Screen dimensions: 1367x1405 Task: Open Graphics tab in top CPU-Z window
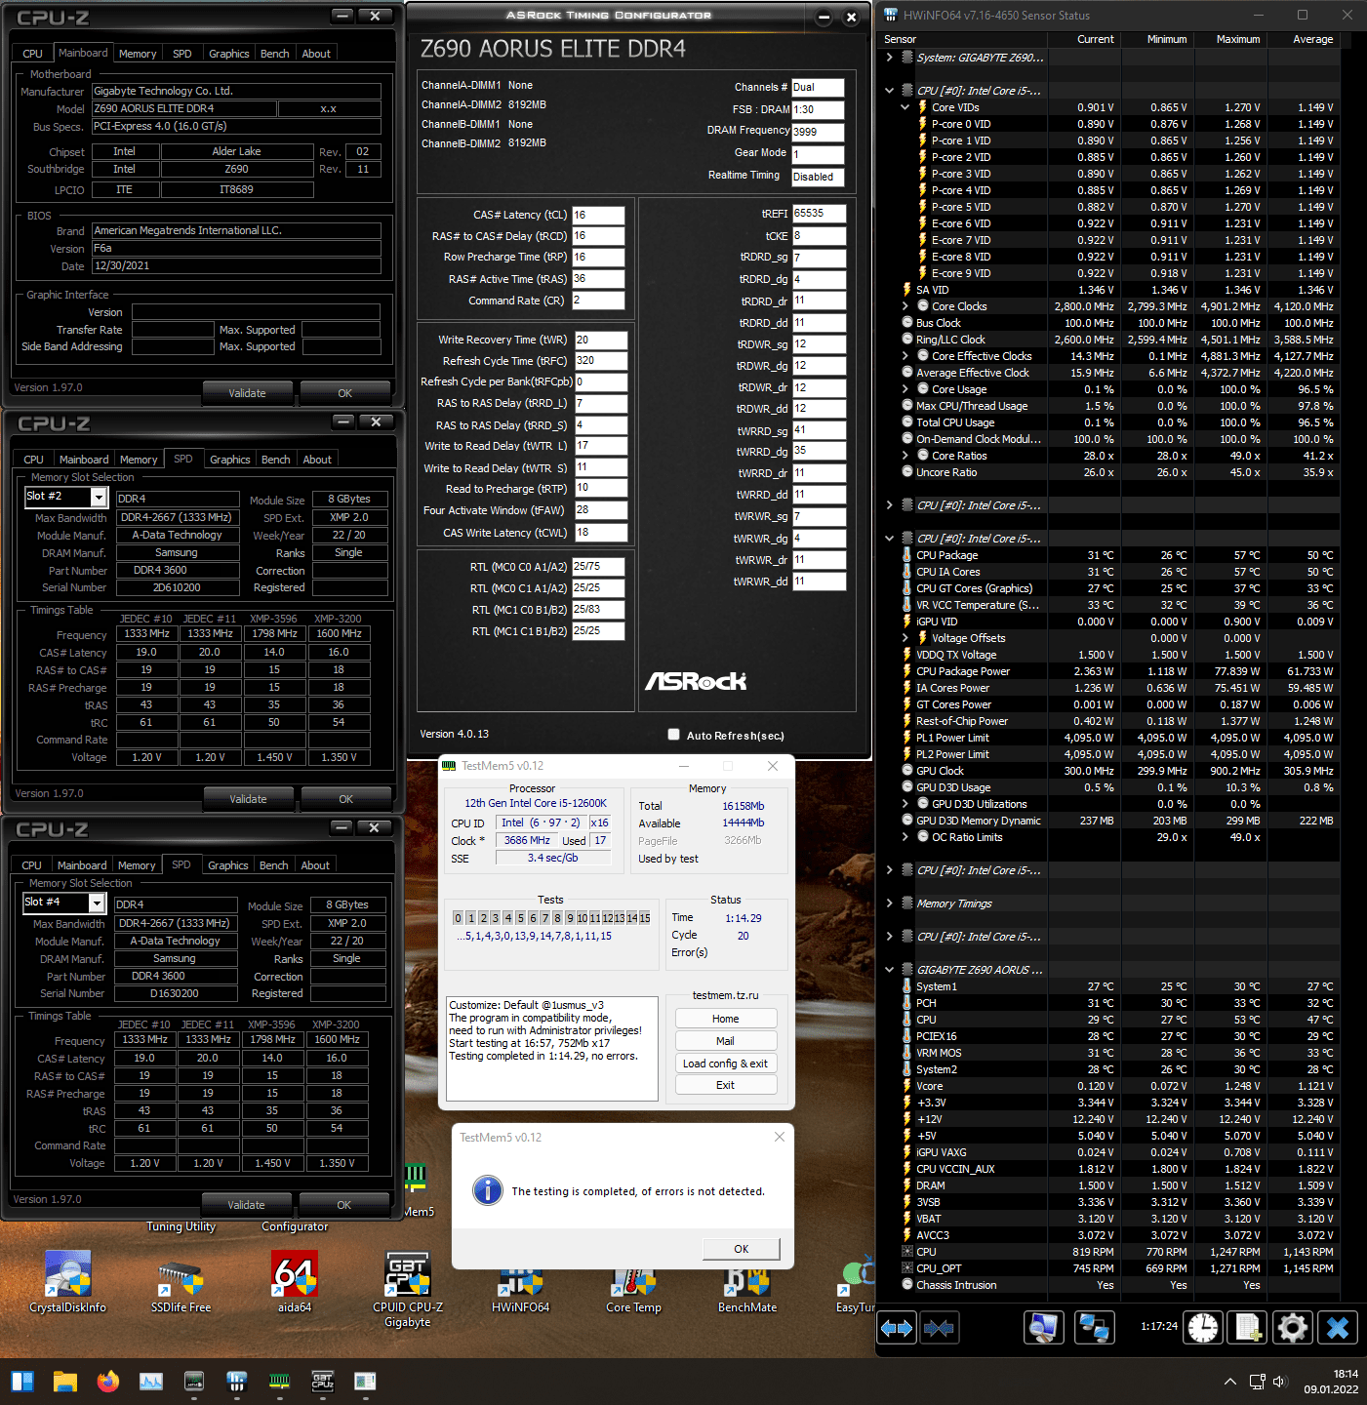229,54
